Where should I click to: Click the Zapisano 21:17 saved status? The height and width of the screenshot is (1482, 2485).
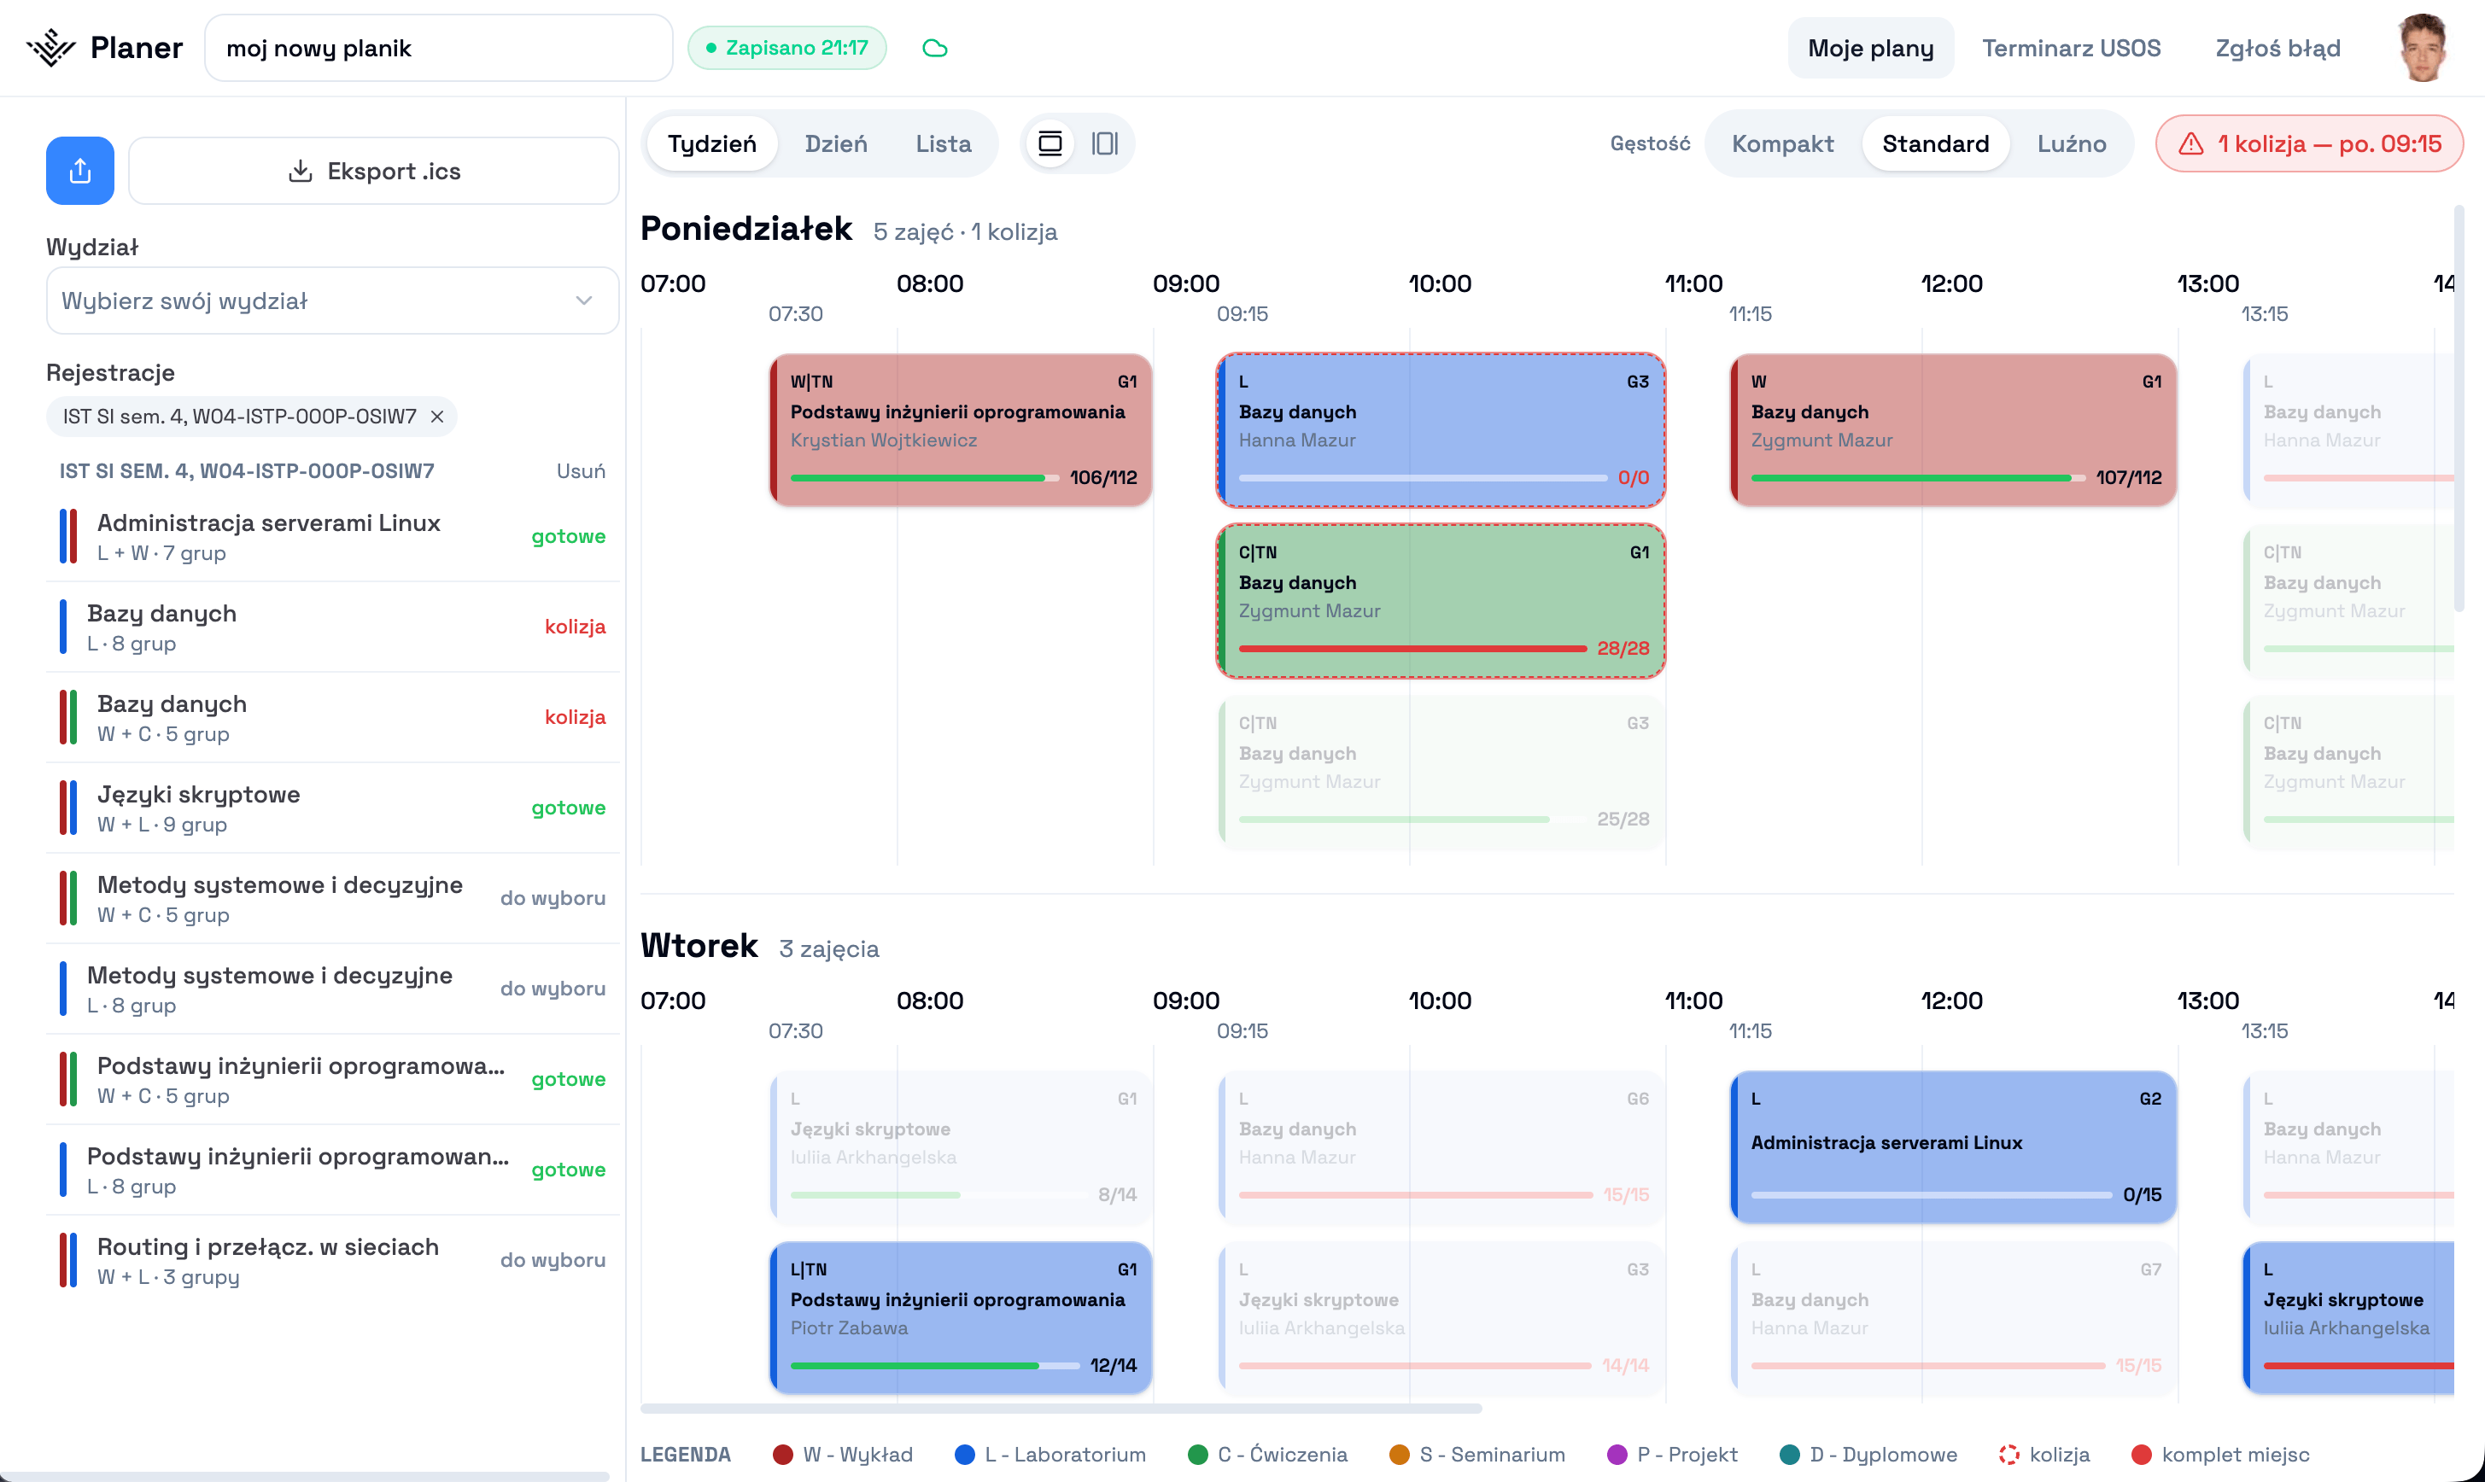(787, 48)
